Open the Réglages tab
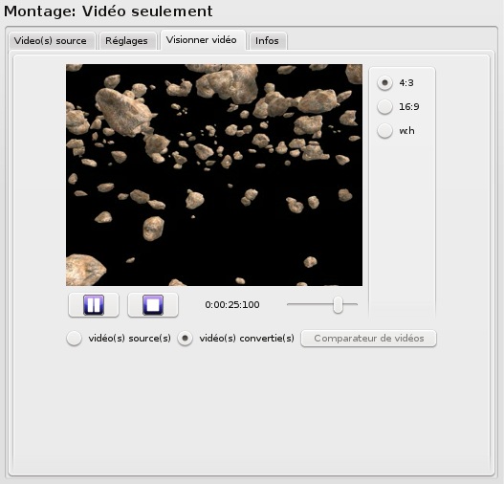The width and height of the screenshot is (504, 484). click(x=127, y=41)
